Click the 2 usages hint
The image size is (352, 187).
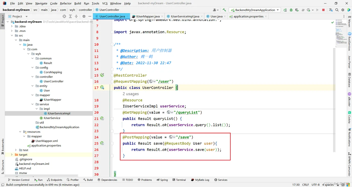(x=131, y=94)
